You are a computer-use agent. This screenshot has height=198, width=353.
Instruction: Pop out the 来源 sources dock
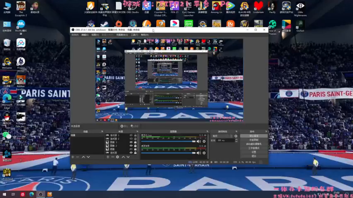tap(137, 132)
